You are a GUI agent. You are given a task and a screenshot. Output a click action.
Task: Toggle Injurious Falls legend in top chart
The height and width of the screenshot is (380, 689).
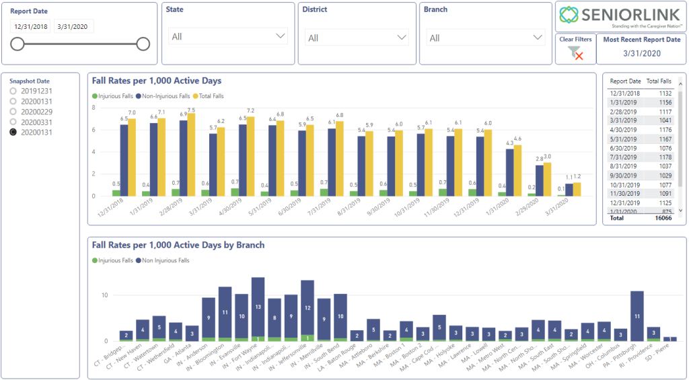(x=112, y=96)
